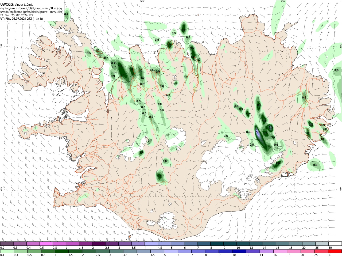Click the 15W longitude label

283,1
